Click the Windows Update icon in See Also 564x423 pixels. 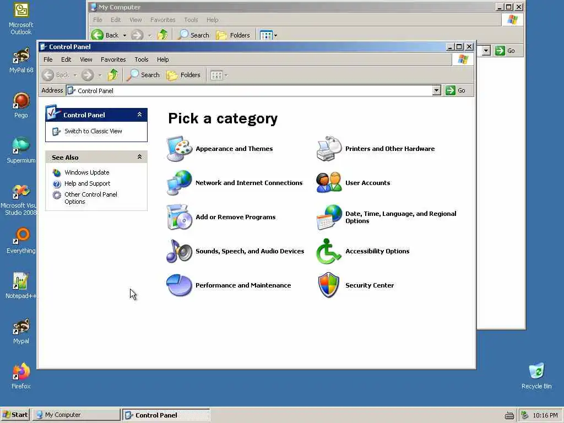[57, 172]
